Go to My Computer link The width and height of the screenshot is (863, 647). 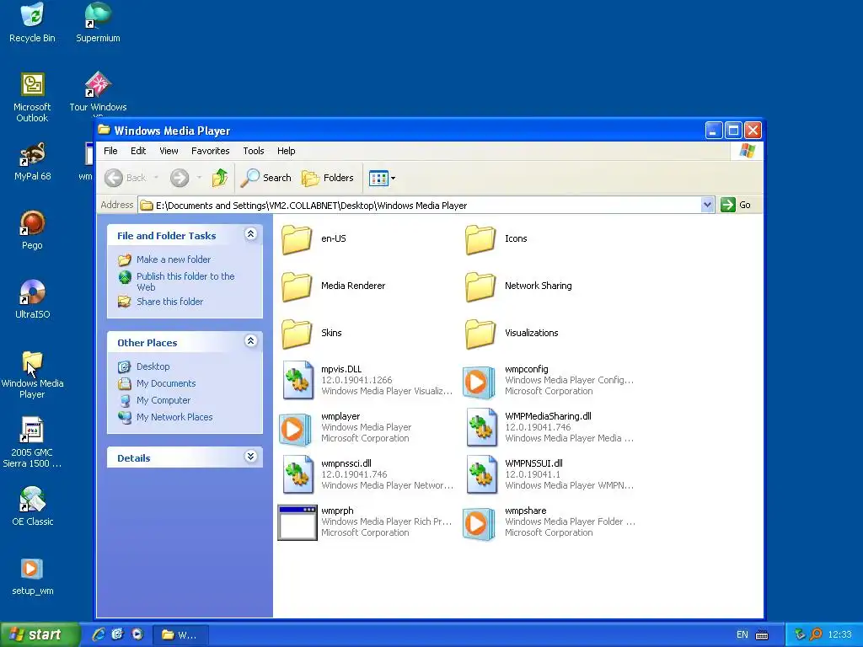pyautogui.click(x=163, y=400)
